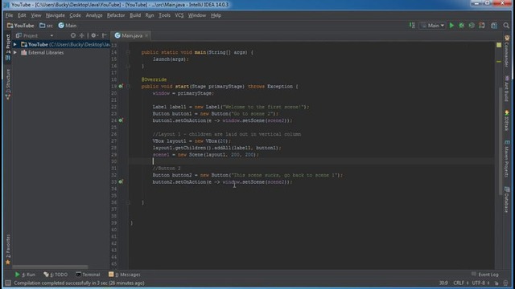Open the Navigate menu
Image resolution: width=515 pixels, height=289 pixels.
point(56,15)
